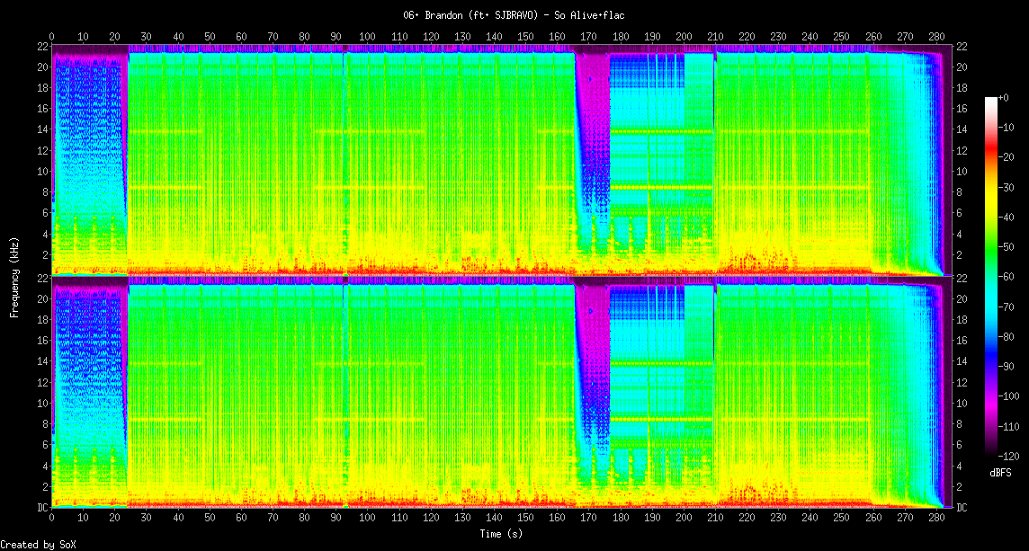Screen dimensions: 1029x551
Task: Click the '-60' value on the color scale
Action: [1008, 276]
